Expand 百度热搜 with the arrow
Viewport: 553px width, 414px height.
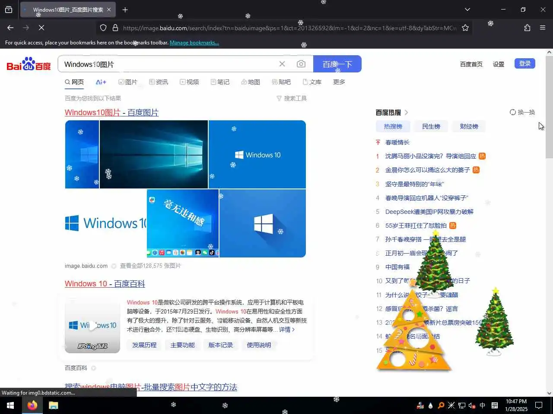coord(406,113)
